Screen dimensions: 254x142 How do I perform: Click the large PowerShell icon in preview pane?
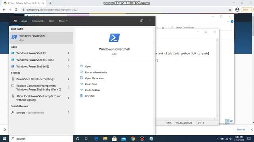coord(114,38)
